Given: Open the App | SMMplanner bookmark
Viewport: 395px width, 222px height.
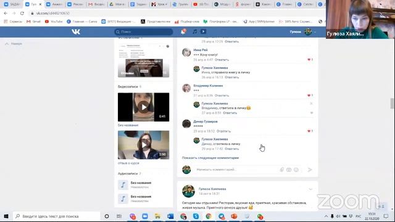Looking at the screenshot, I should click(259, 22).
